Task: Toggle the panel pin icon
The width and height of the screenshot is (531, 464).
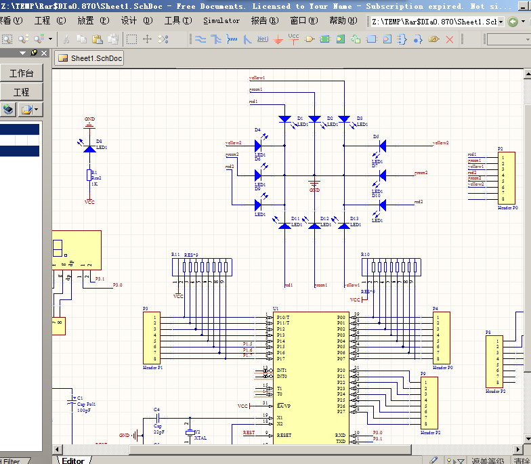Action: click(x=34, y=53)
